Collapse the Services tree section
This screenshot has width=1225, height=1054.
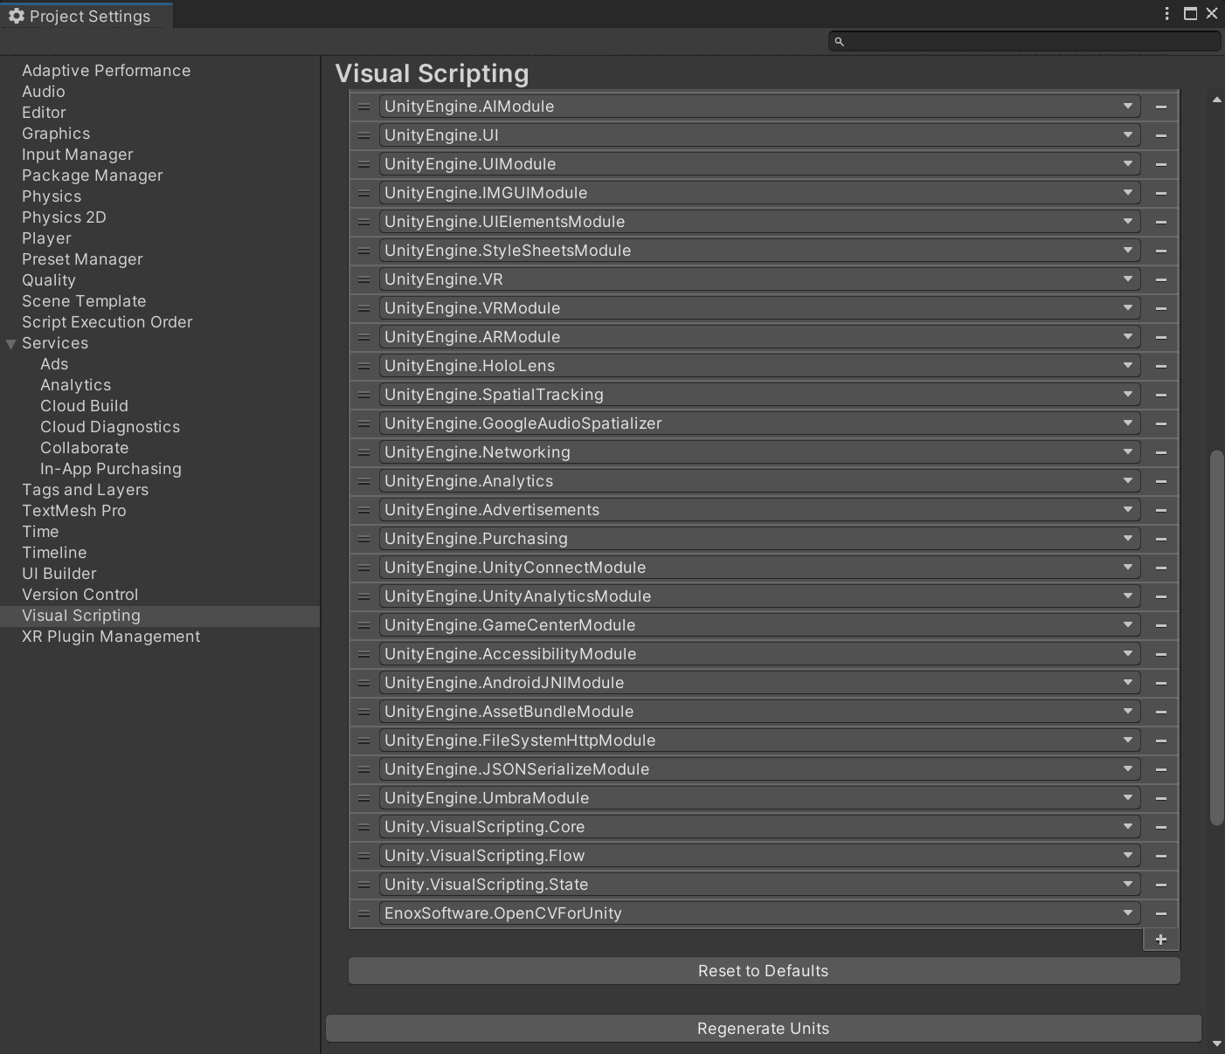(11, 344)
